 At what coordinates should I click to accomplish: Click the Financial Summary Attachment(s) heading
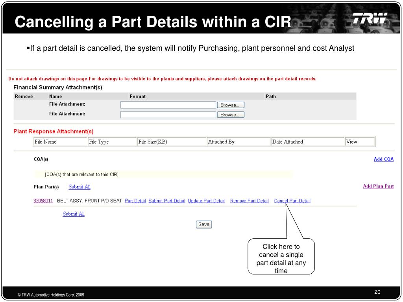click(x=58, y=88)
